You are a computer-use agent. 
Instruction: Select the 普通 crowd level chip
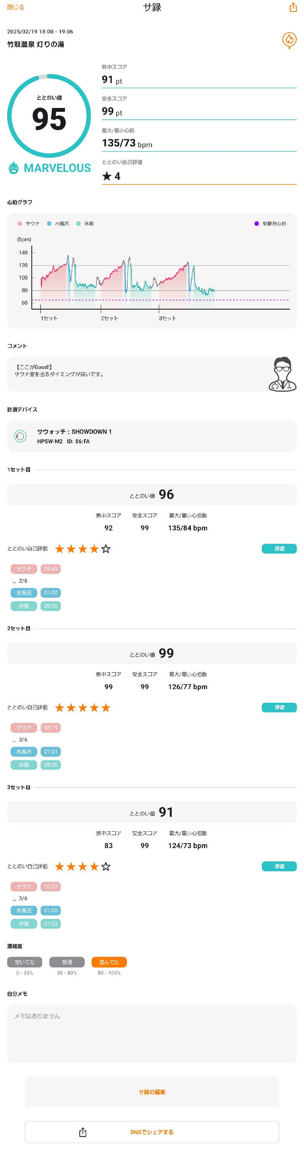[67, 962]
